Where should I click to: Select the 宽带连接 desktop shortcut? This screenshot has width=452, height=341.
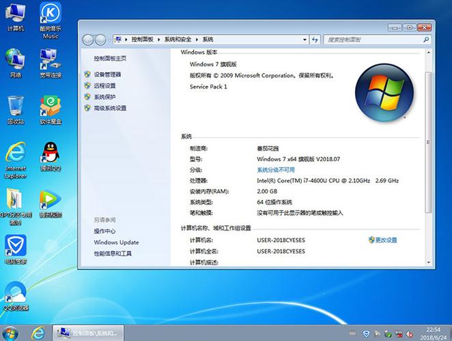point(51,63)
